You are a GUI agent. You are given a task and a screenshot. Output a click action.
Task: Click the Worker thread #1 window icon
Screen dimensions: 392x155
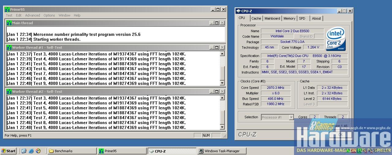click(9, 47)
